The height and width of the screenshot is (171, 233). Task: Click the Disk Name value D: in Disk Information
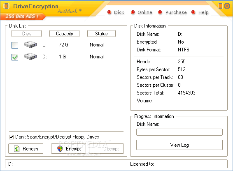(180, 34)
